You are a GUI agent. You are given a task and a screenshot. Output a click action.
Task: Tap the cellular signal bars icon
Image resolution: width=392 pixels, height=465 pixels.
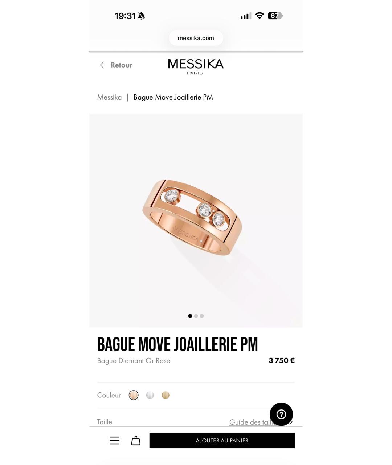(246, 16)
